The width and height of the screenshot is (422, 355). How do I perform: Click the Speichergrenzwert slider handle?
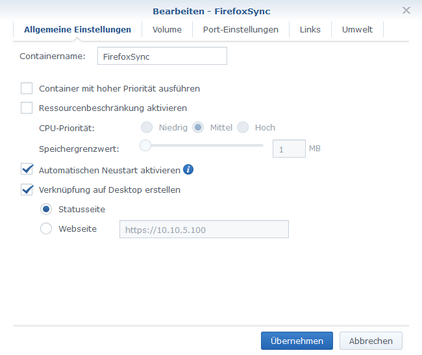(x=145, y=145)
